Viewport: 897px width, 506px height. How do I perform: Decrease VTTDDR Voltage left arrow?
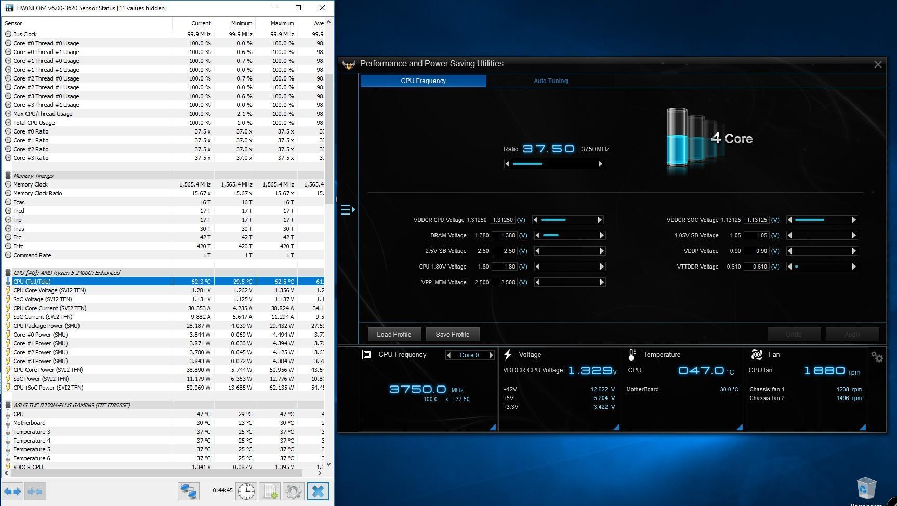[x=790, y=267]
